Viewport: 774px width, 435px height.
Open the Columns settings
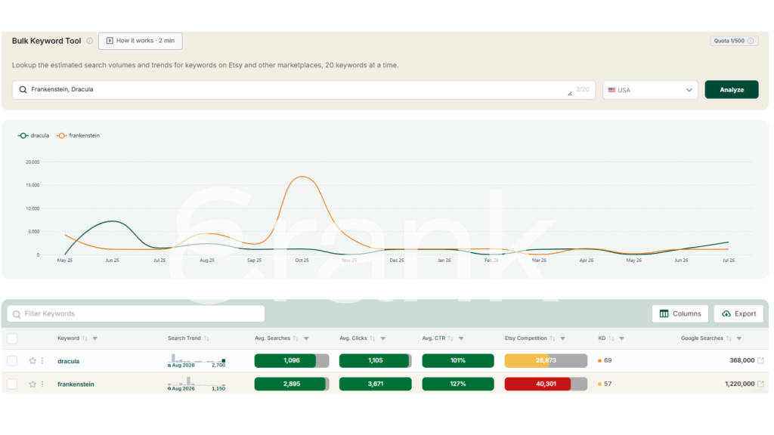click(680, 313)
